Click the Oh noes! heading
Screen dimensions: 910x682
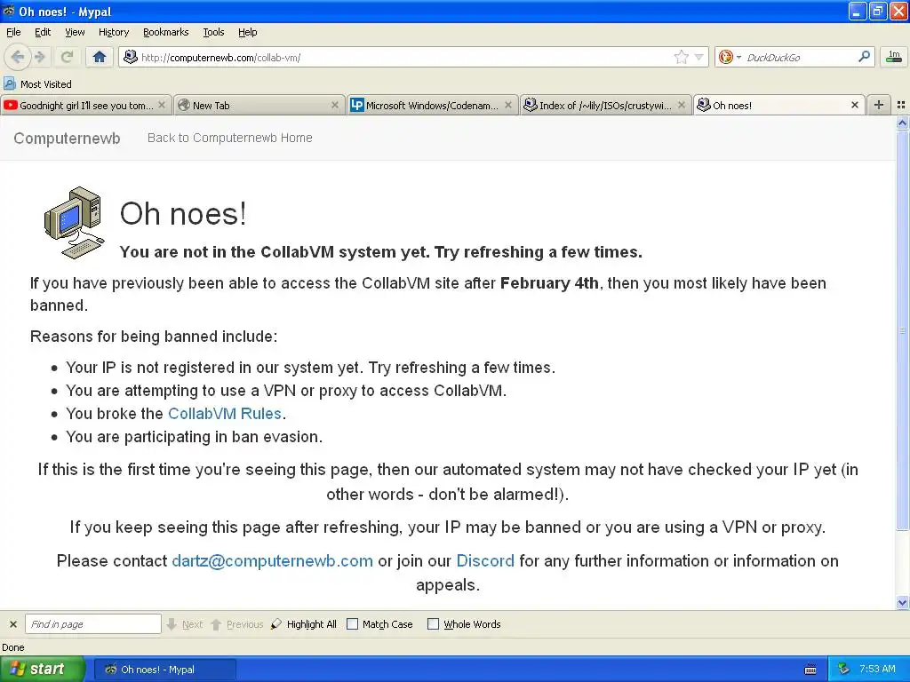183,213
